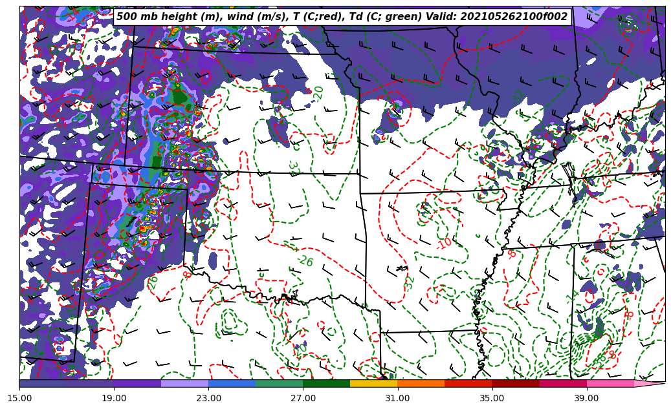Click the 27.00 colorbar tick label
Image resolution: width=671 pixels, height=409 pixels.
tap(303, 398)
